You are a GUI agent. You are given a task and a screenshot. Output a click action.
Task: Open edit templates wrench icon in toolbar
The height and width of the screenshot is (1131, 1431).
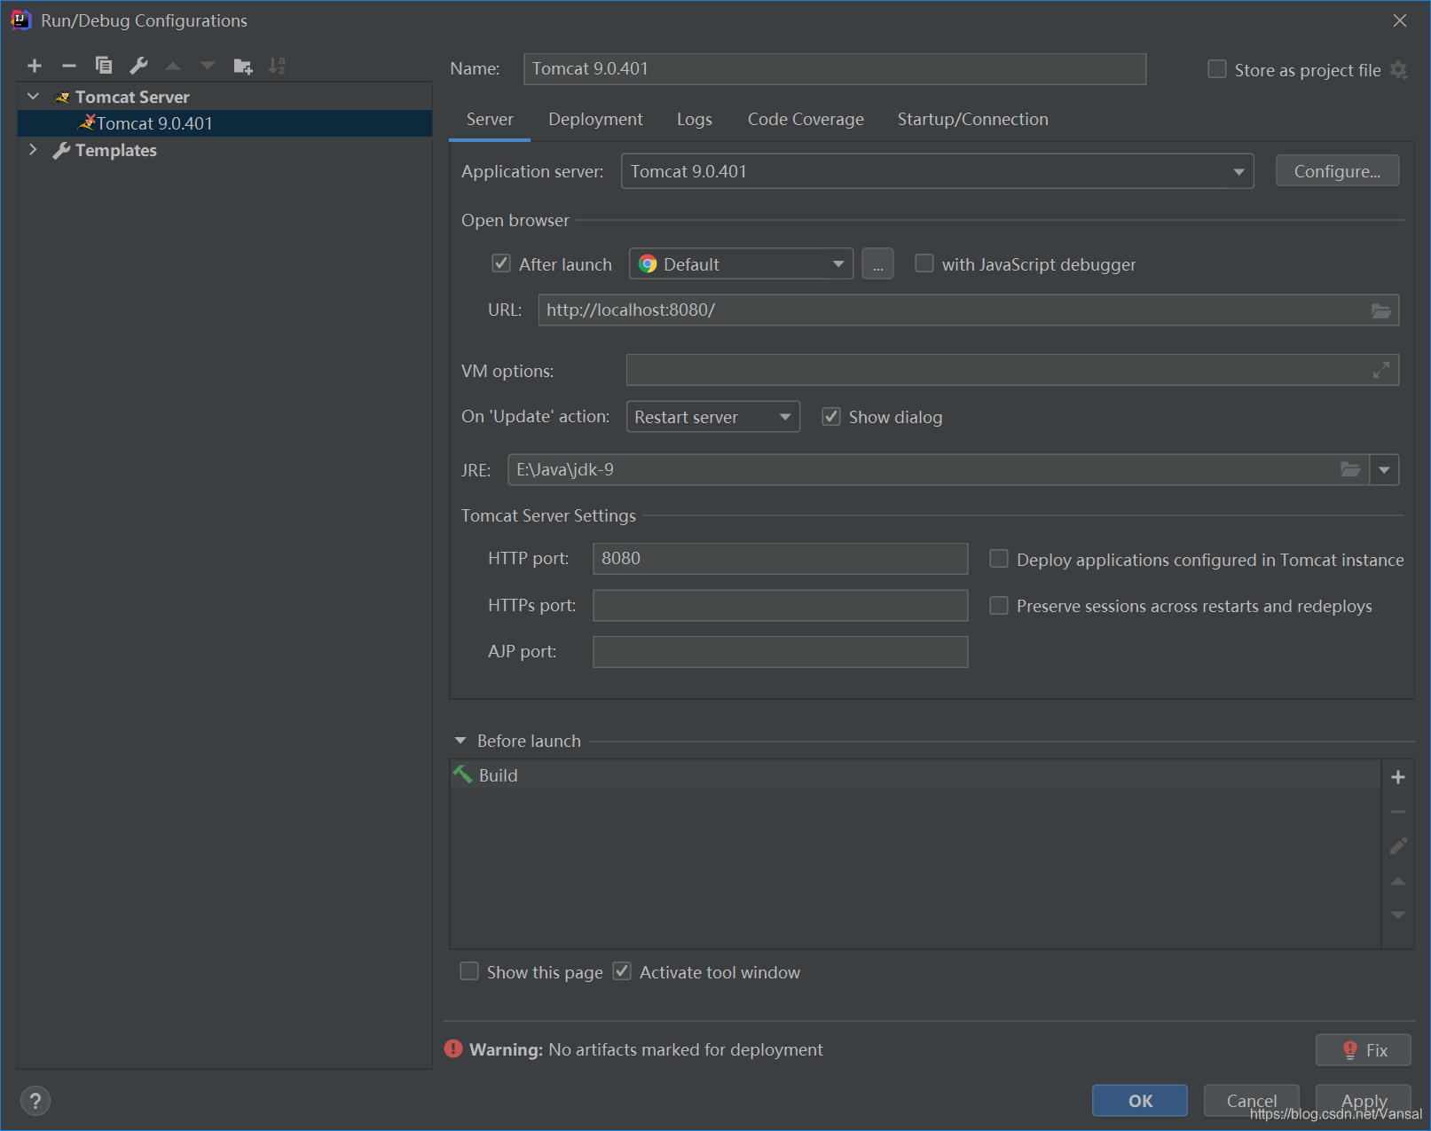coord(138,66)
